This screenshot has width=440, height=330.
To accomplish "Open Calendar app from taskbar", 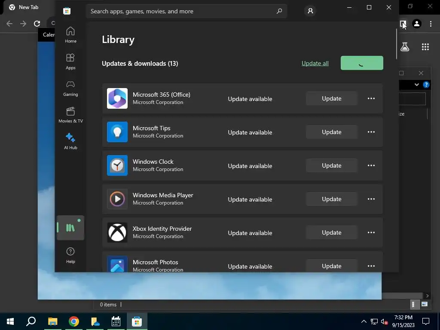I will tap(116, 321).
